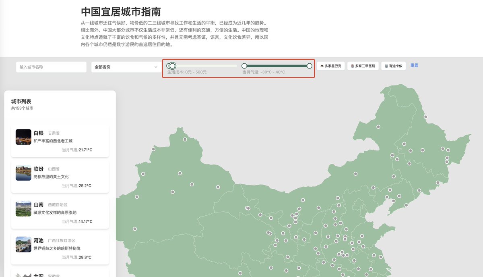483x277 pixels.
Task: Open the 白银 city thumbnail
Action: (23, 137)
